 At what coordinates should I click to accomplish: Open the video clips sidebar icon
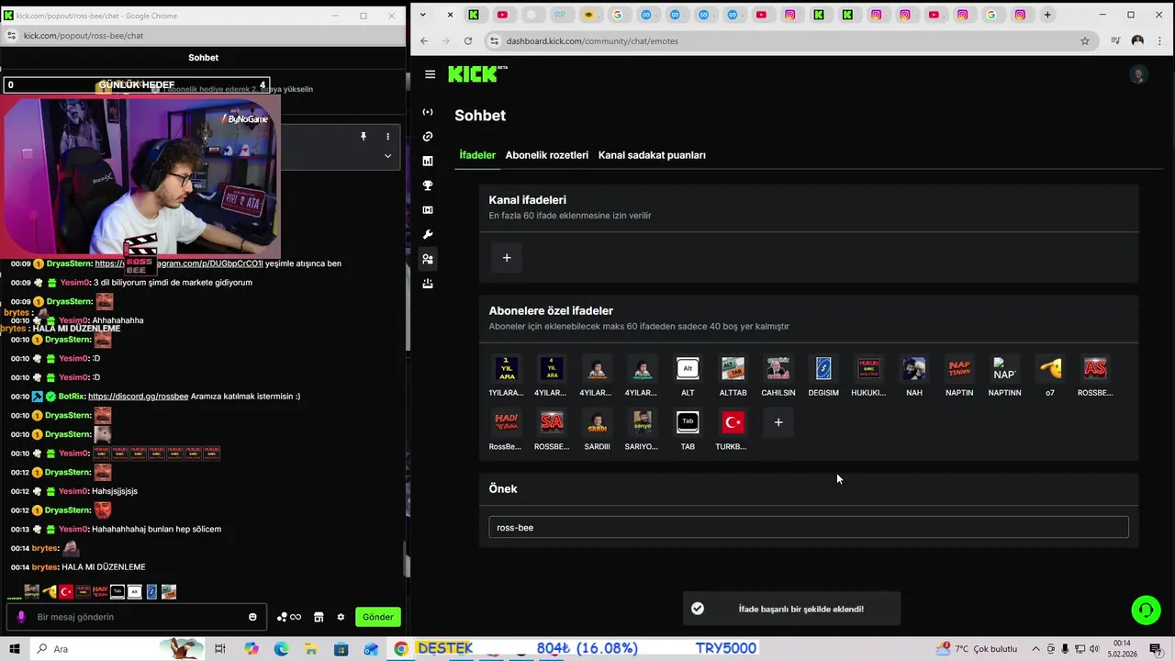[428, 210]
